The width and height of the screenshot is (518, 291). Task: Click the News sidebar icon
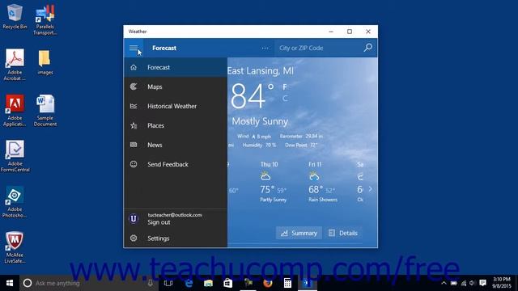click(x=134, y=145)
